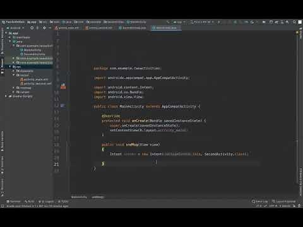Run the app with play icon
This screenshot has width=303, height=227.
click(219, 22)
